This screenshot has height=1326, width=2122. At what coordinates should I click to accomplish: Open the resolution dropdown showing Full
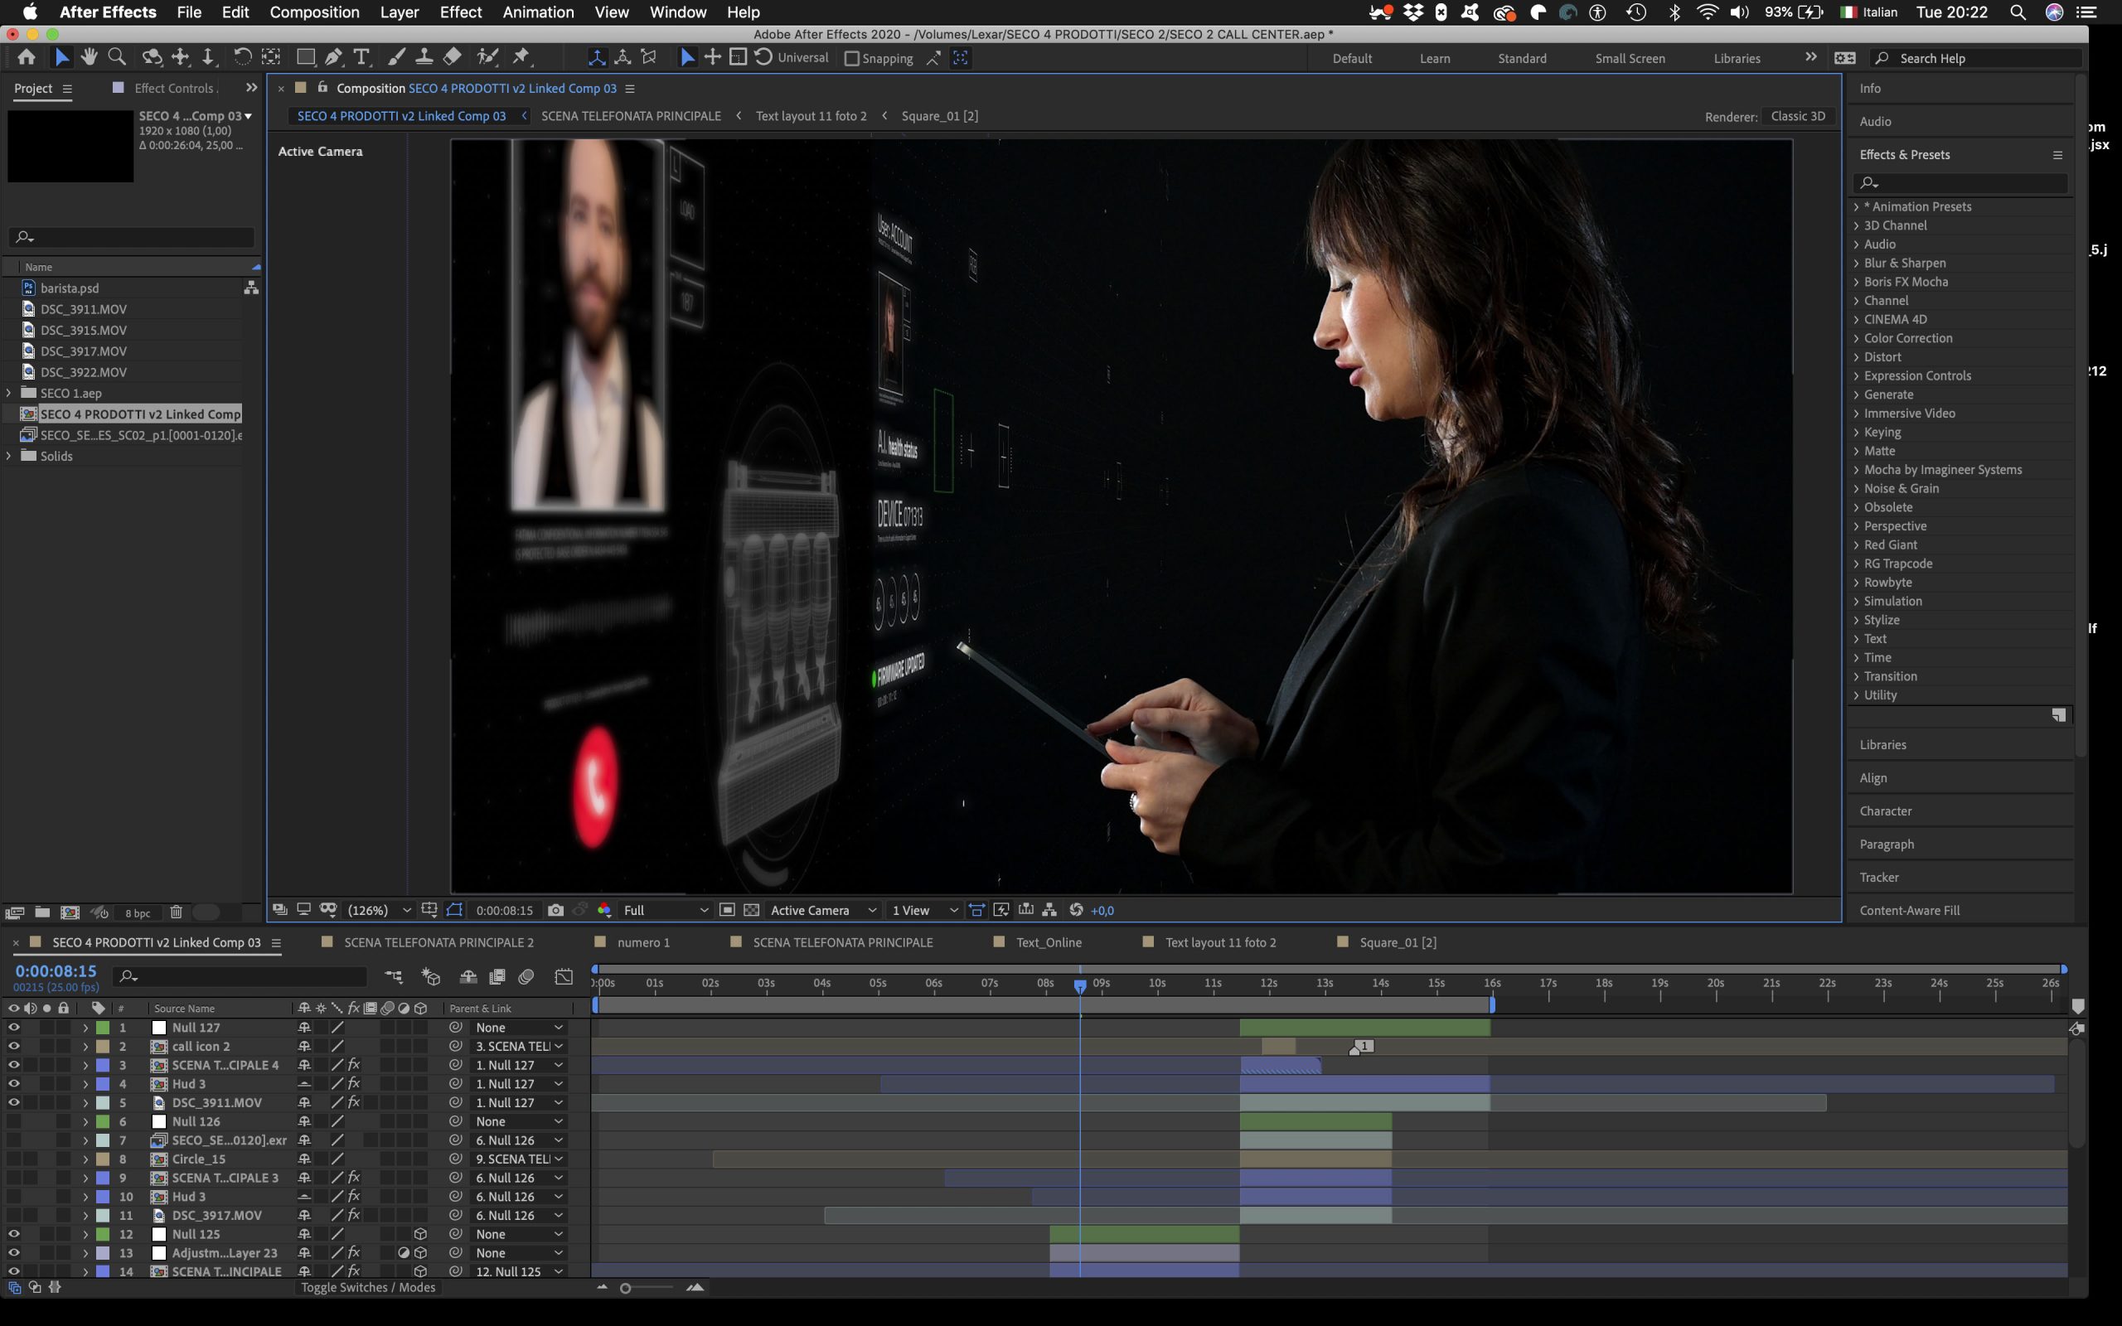[x=665, y=910]
